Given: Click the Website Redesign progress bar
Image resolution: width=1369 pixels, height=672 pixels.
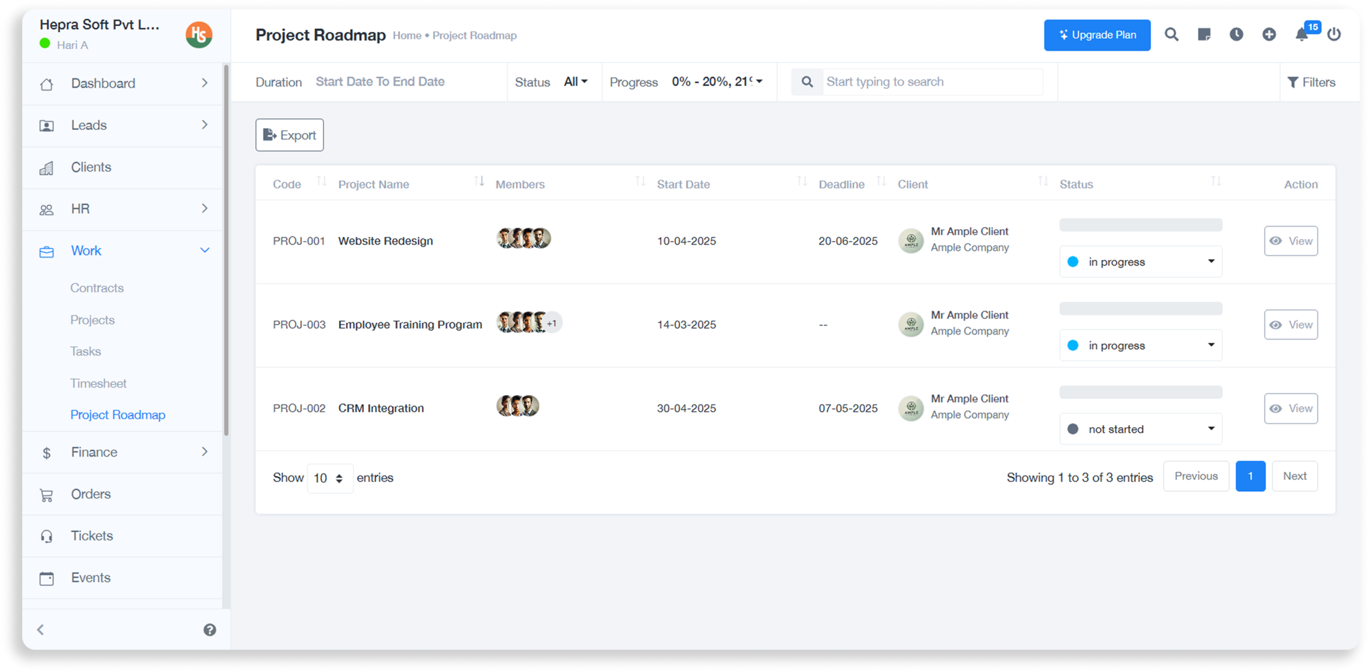Looking at the screenshot, I should 1140,225.
